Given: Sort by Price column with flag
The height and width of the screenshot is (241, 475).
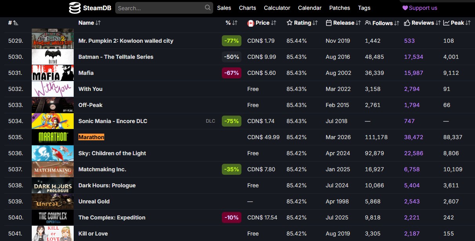Looking at the screenshot, I should pyautogui.click(x=262, y=23).
